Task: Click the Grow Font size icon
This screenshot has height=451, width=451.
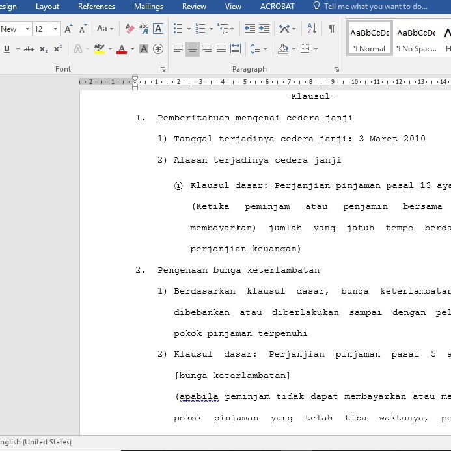Action: point(68,29)
